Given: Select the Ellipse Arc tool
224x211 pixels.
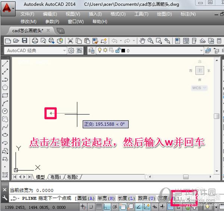Looking at the screenshot, I should [x=5, y=143].
